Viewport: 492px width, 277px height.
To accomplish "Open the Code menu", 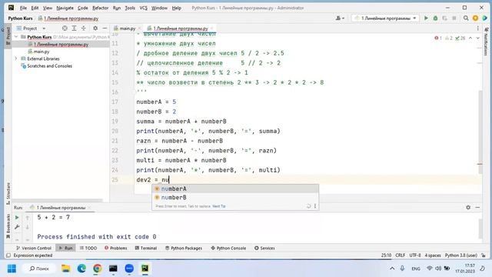I will point(83,8).
